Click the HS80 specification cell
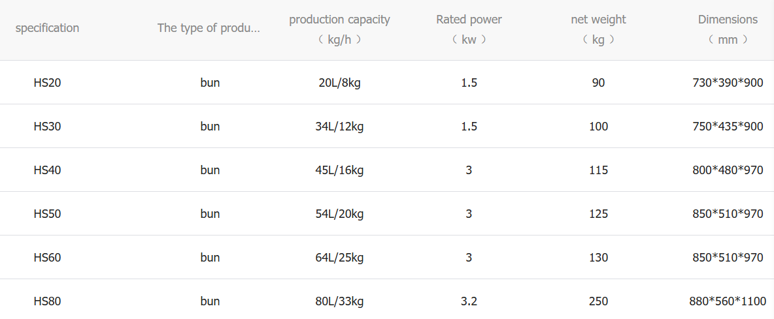Screen dimensions: 774x319 (47, 301)
